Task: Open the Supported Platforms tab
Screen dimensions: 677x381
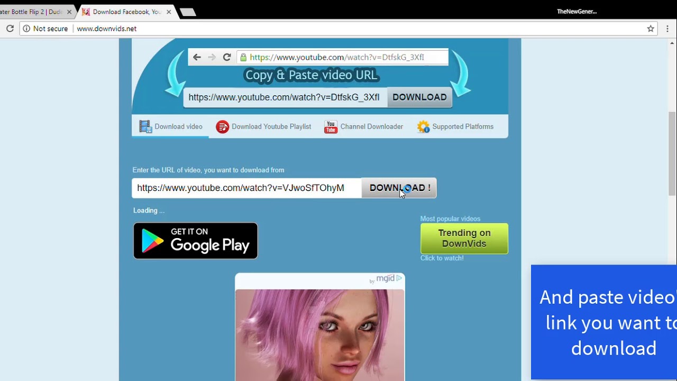Action: [x=455, y=126]
